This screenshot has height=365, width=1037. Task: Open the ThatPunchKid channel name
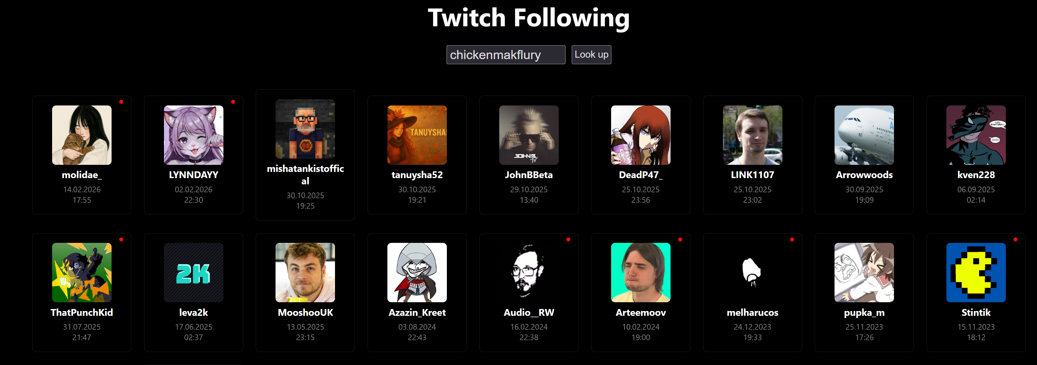click(x=82, y=312)
